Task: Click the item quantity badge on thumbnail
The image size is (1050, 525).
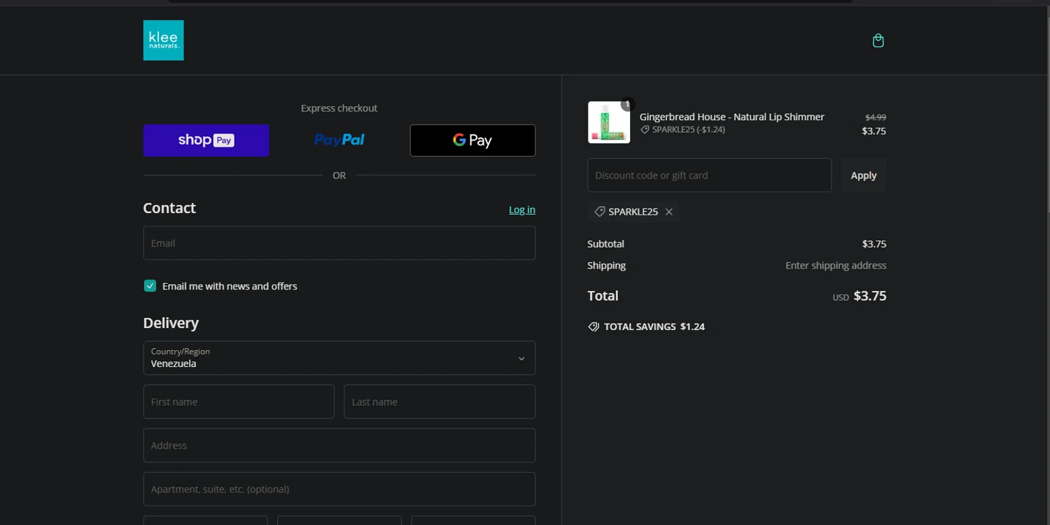Action: pos(627,104)
